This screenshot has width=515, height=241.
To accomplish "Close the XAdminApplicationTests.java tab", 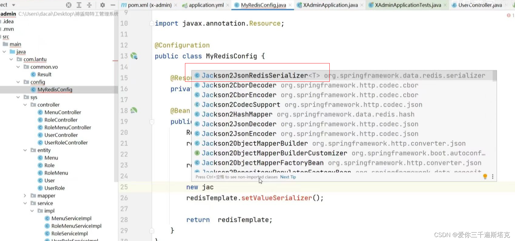I will pos(445,5).
